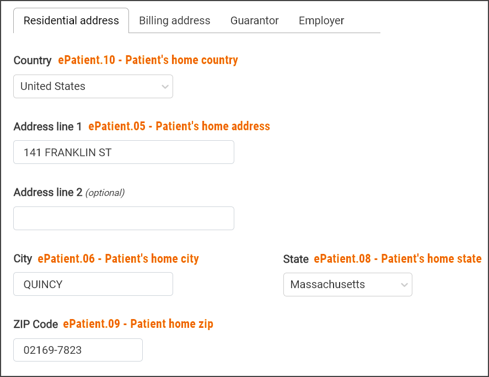Click the Country field label
This screenshot has width=489, height=377.
[33, 60]
